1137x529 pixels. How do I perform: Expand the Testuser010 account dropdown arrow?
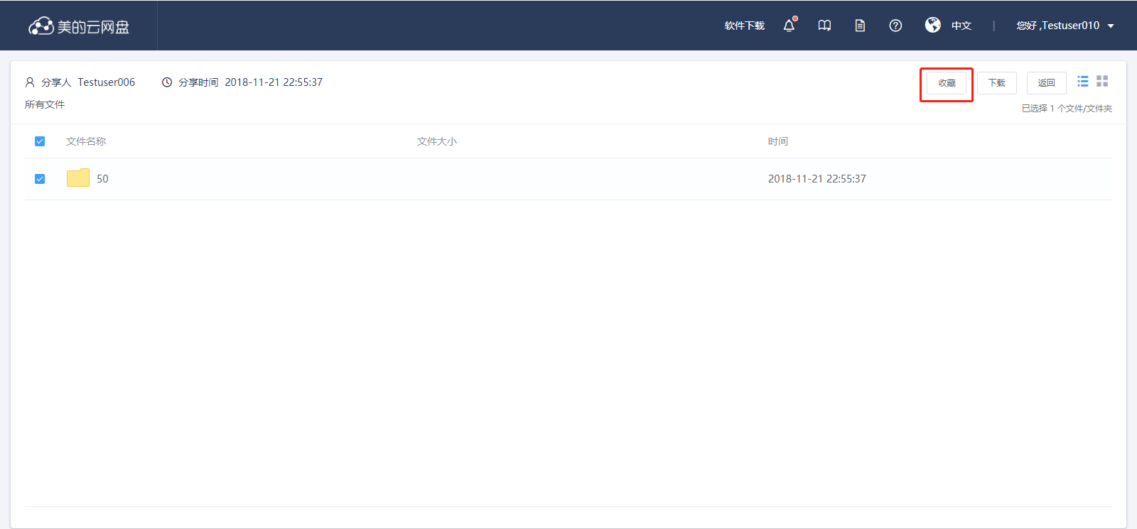(1111, 26)
